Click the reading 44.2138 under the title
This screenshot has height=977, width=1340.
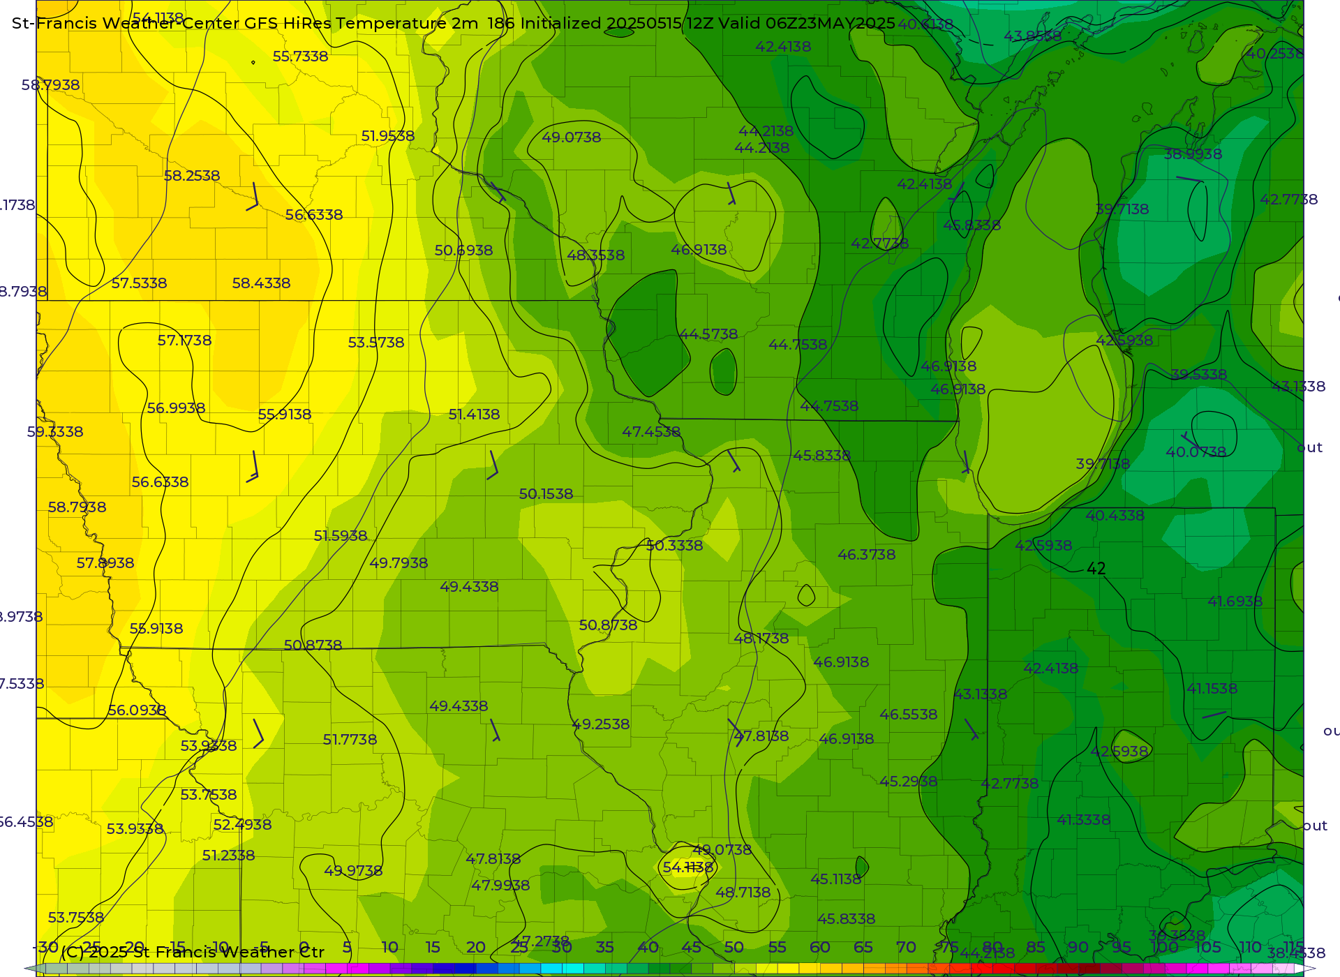click(766, 131)
